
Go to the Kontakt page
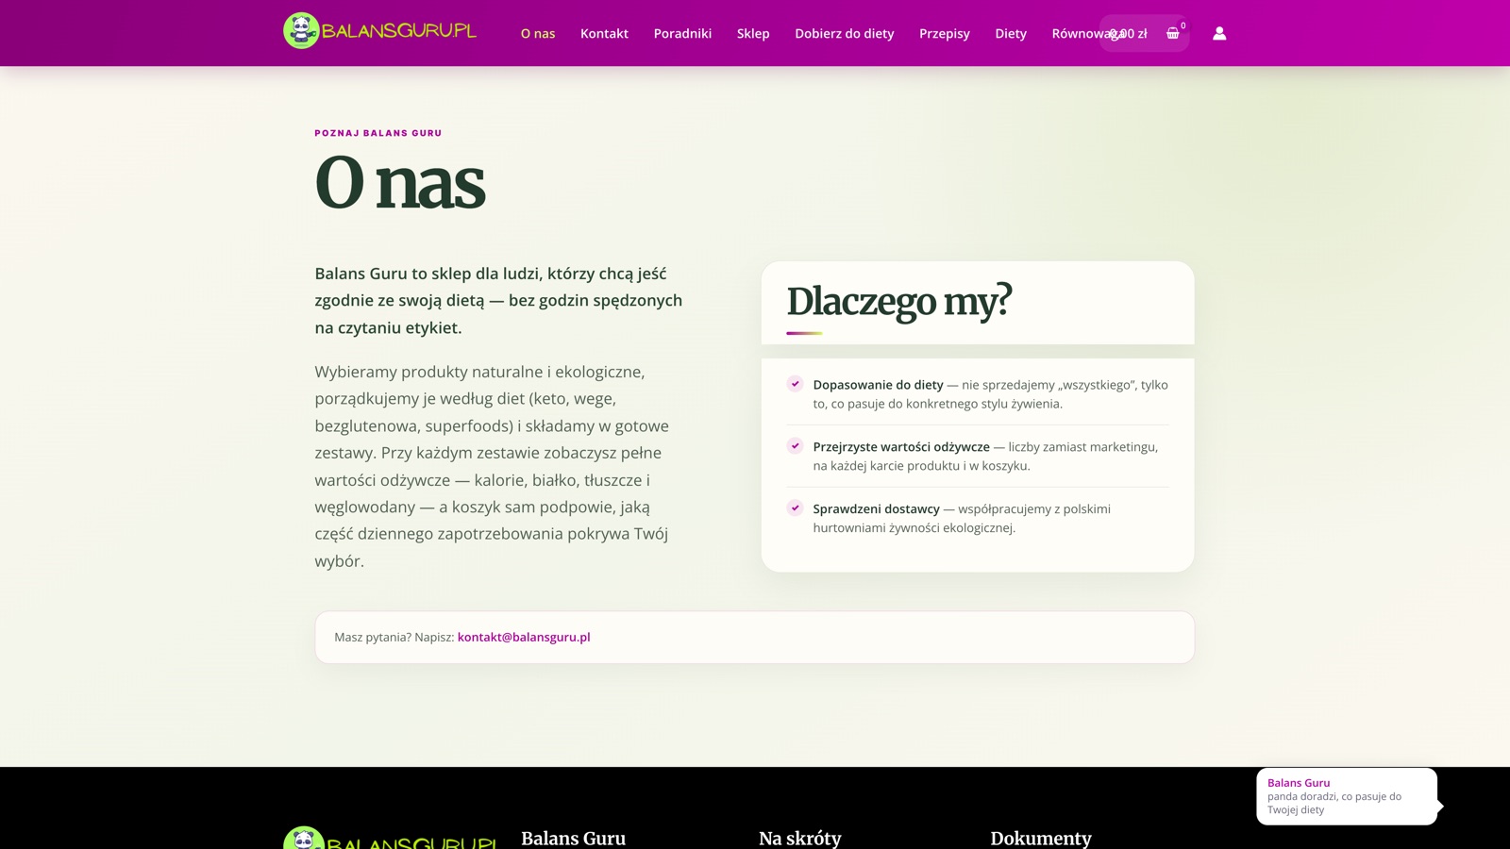pos(604,33)
